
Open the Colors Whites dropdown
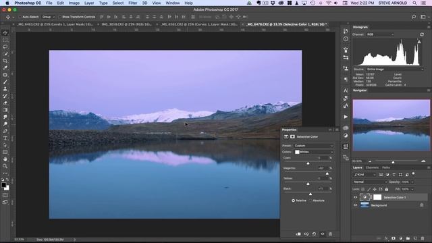[313, 152]
